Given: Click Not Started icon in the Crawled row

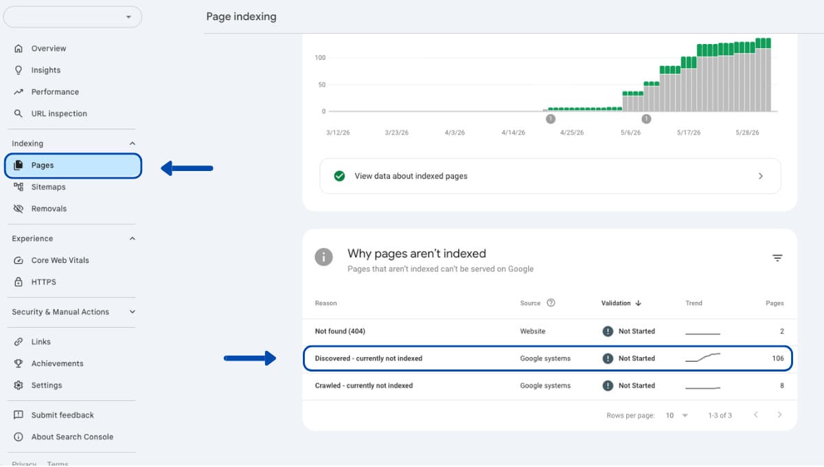Looking at the screenshot, I should [x=608, y=386].
